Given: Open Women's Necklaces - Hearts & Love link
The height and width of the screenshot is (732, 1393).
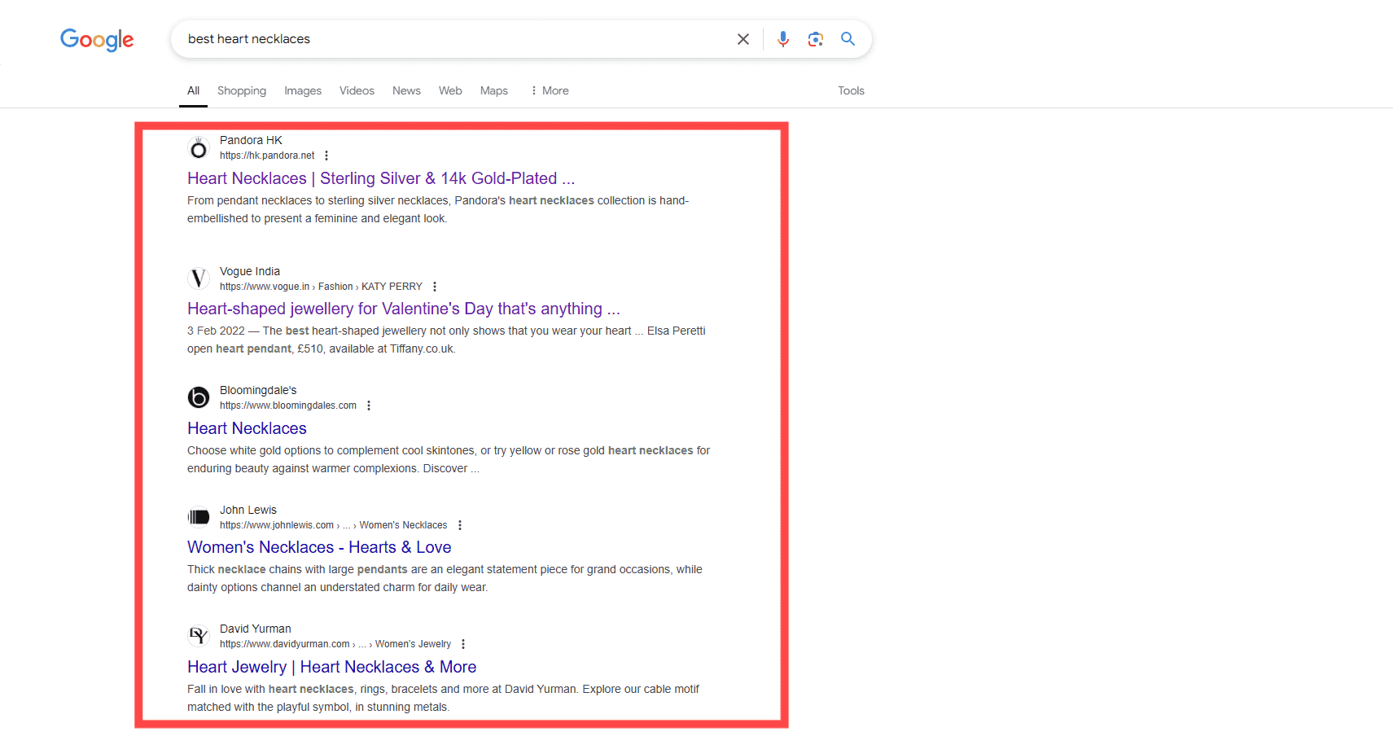Looking at the screenshot, I should tap(319, 547).
